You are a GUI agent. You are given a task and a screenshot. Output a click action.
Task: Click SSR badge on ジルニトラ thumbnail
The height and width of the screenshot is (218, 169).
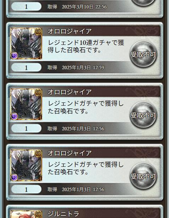coord(38,214)
